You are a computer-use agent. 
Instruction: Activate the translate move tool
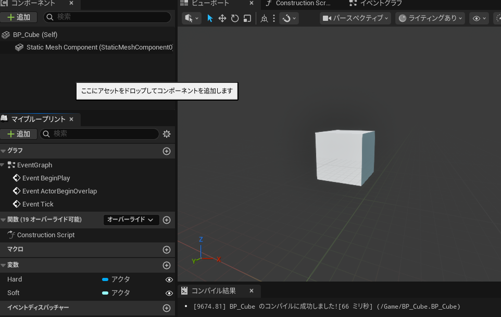coord(222,18)
